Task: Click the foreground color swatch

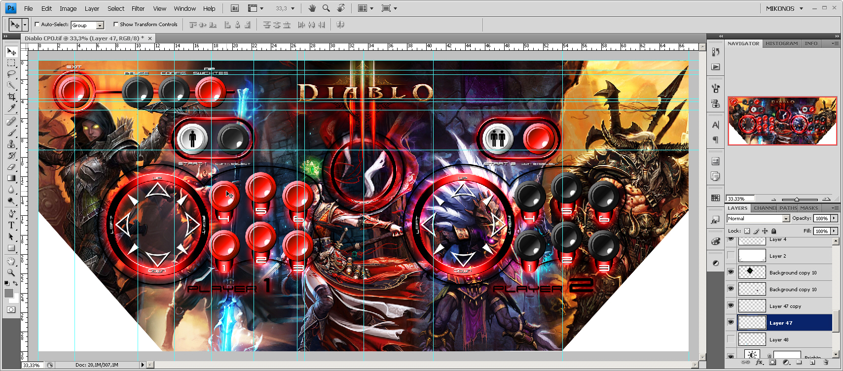Action: (x=9, y=293)
